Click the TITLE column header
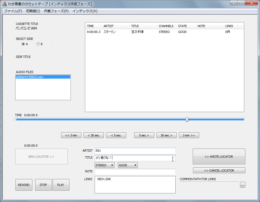The width and height of the screenshot is (260, 202). pos(143,26)
